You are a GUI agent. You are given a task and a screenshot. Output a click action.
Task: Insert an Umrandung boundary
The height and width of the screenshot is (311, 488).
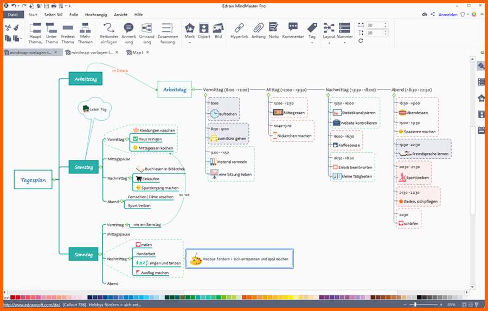[x=146, y=33]
